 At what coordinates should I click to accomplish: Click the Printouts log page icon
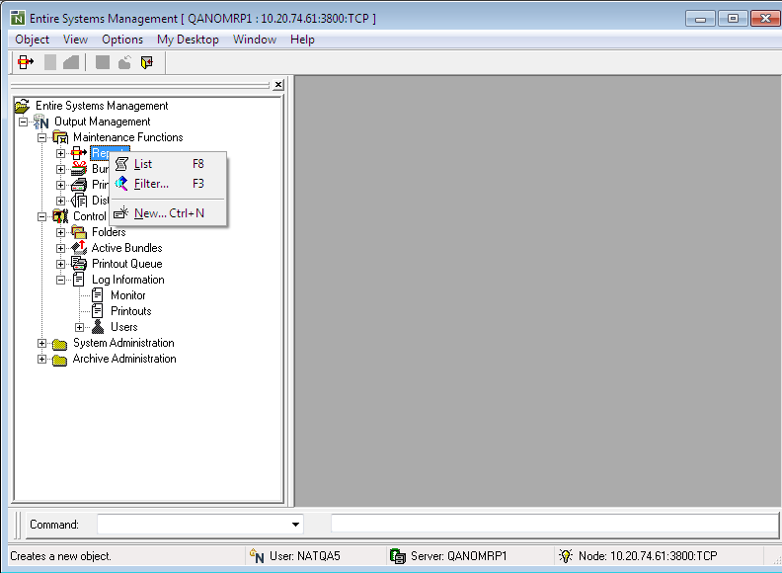tap(98, 311)
